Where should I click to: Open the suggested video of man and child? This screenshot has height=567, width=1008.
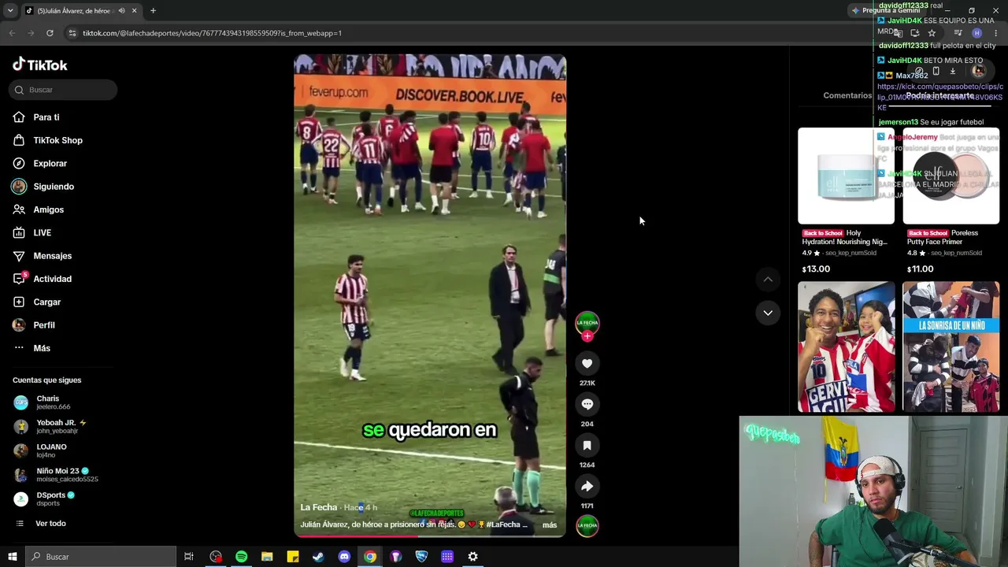pyautogui.click(x=846, y=347)
